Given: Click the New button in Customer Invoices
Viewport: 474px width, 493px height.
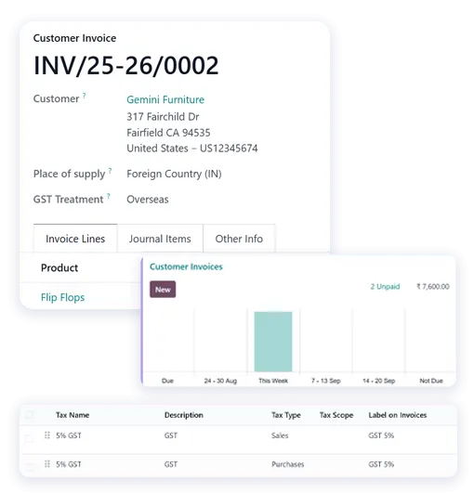Looking at the screenshot, I should pos(163,290).
